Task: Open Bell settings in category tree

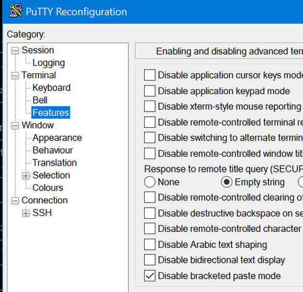Action: (40, 100)
